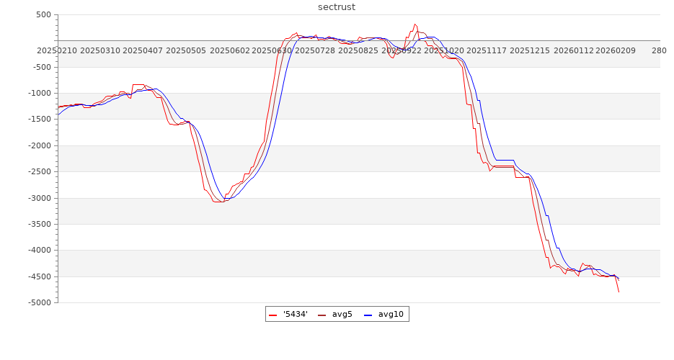Image resolution: width=674 pixels, height=360 pixels.
Task: Click the blue avg10 legend line marker
Action: [368, 315]
